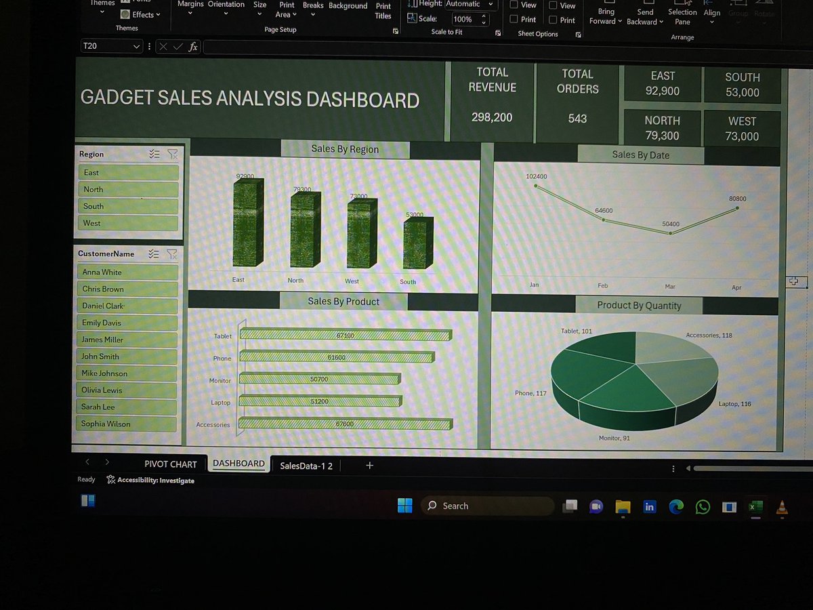Click the Background button in Page Setup
The width and height of the screenshot is (813, 610).
(348, 5)
